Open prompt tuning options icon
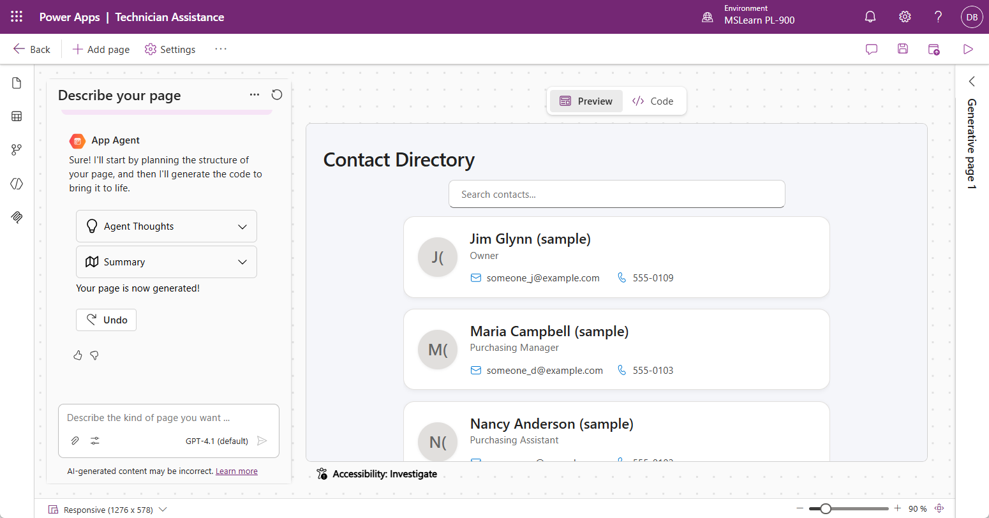Viewport: 989px width, 518px height. pos(95,441)
